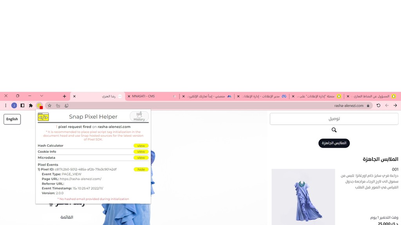The height and width of the screenshot is (225, 401).
Task: Click the Snap Pixel Helper code logo
Action: point(43,116)
